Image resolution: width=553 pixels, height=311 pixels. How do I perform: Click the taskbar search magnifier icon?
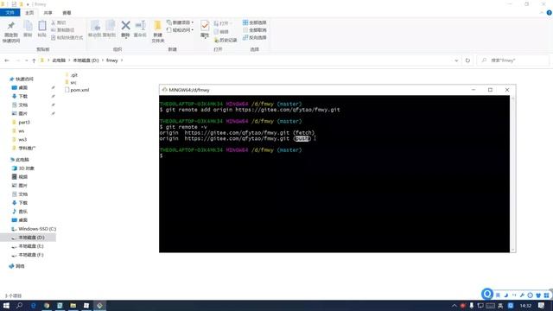19,305
